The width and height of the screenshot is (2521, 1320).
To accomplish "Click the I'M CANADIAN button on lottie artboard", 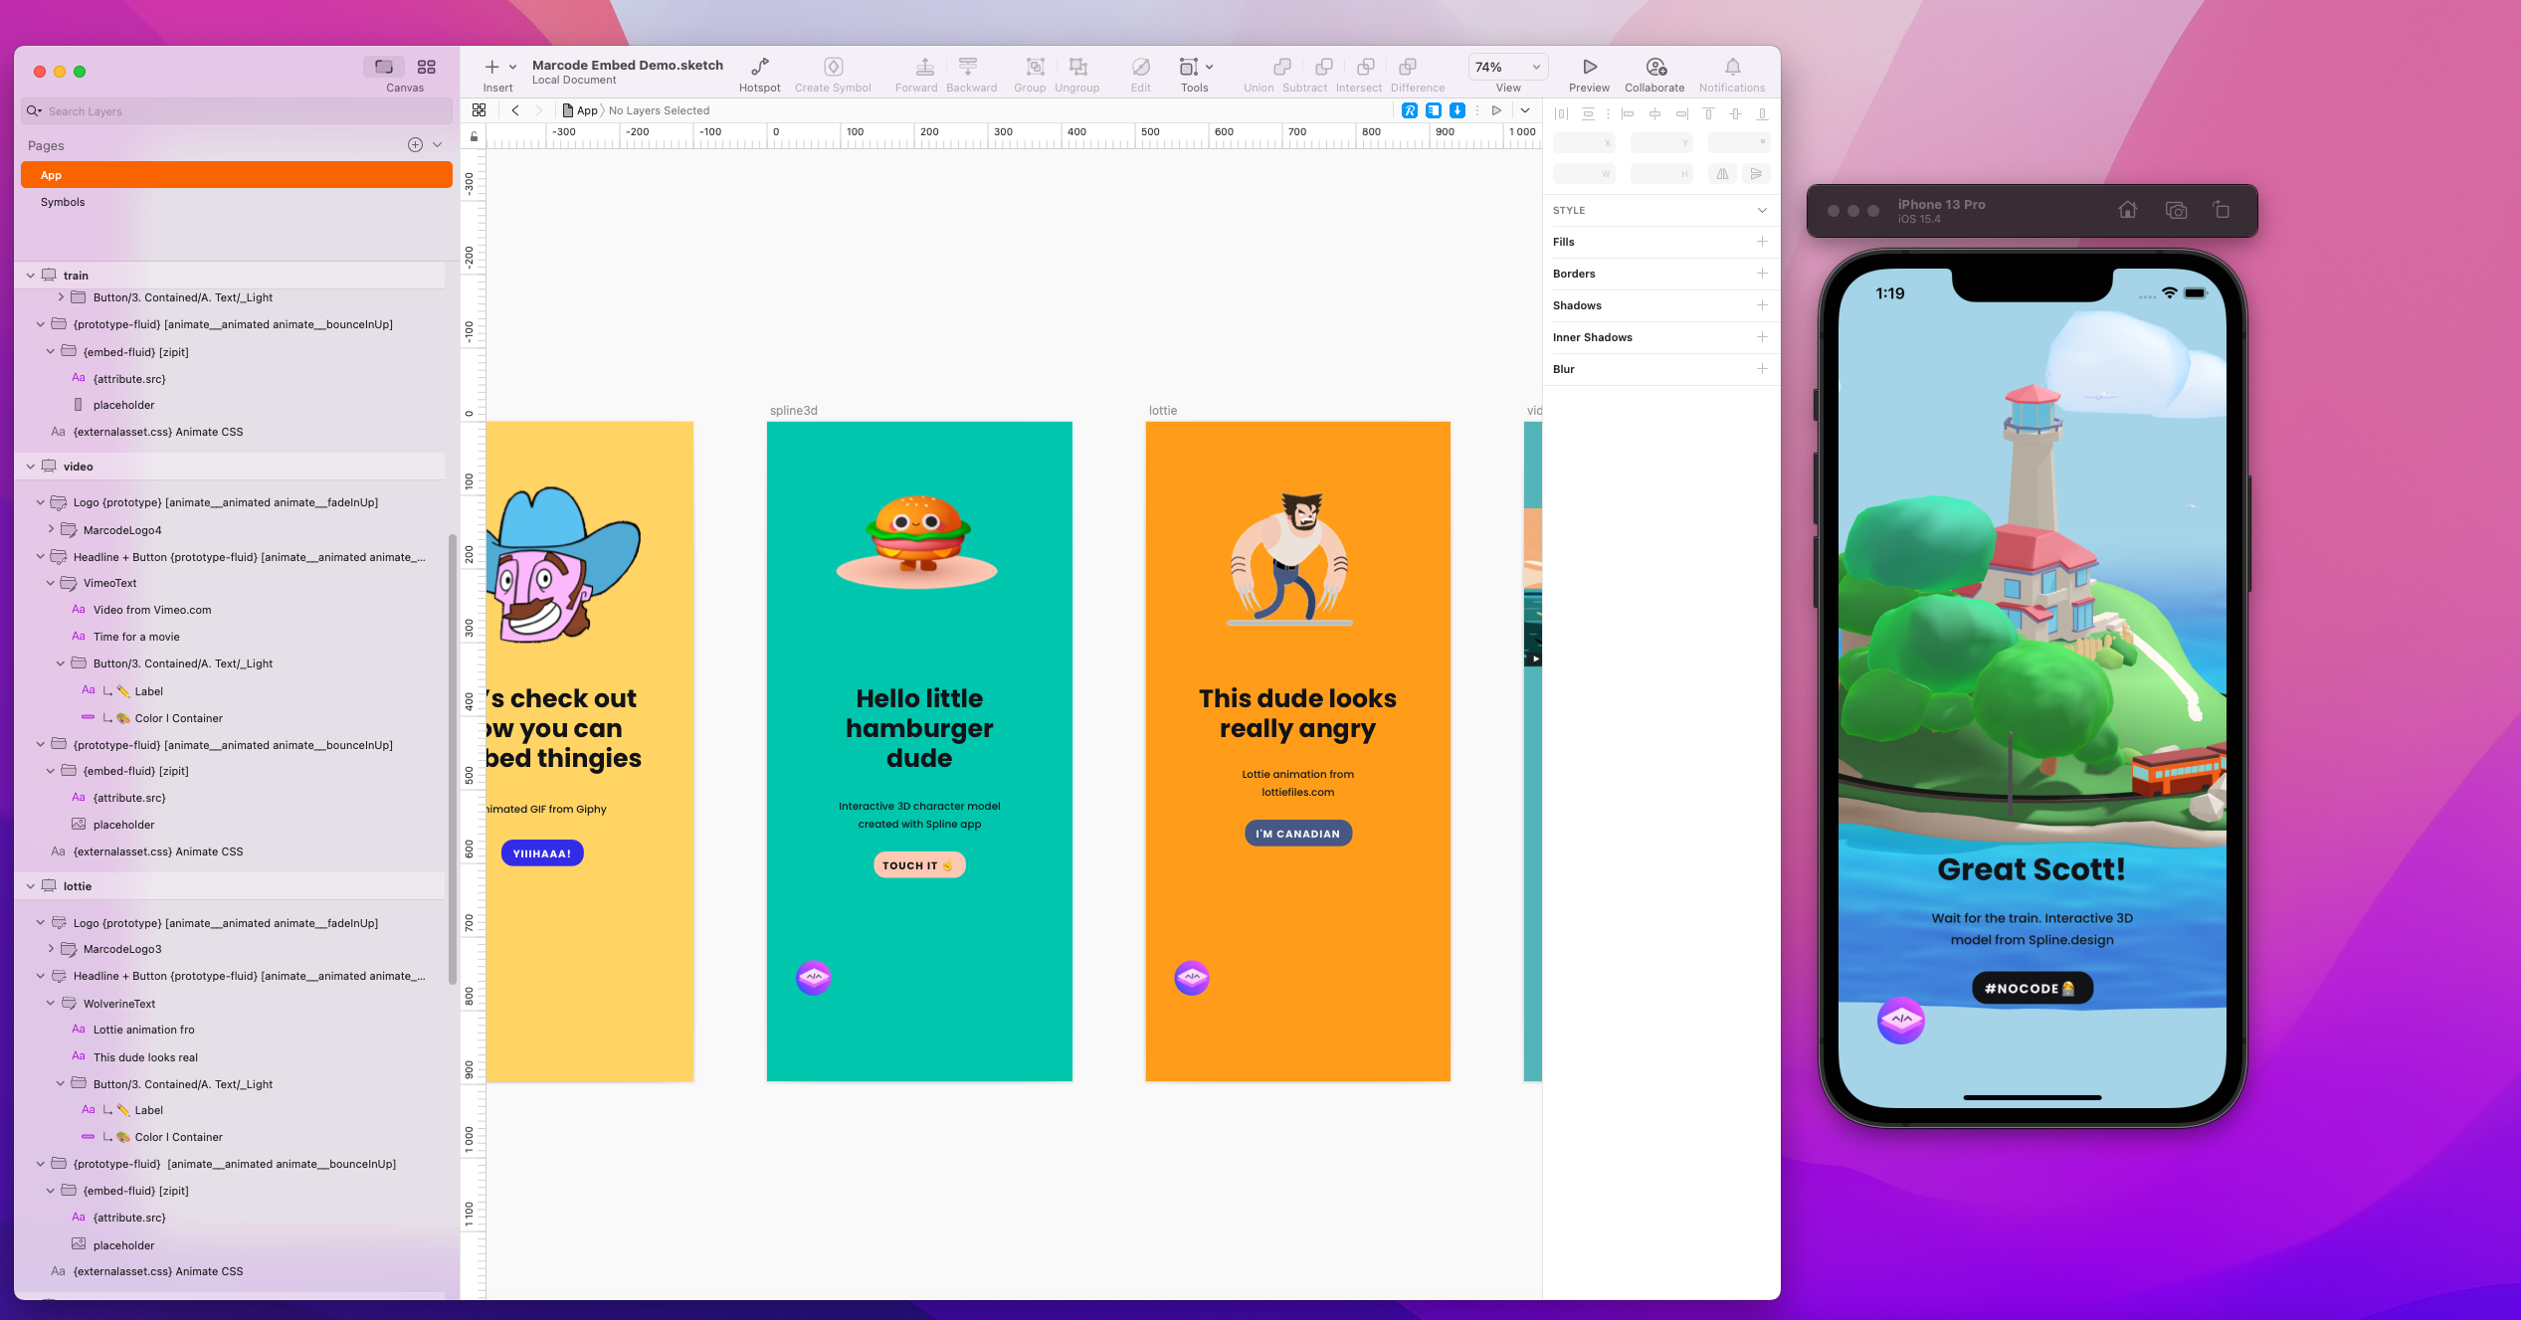I will [1297, 834].
